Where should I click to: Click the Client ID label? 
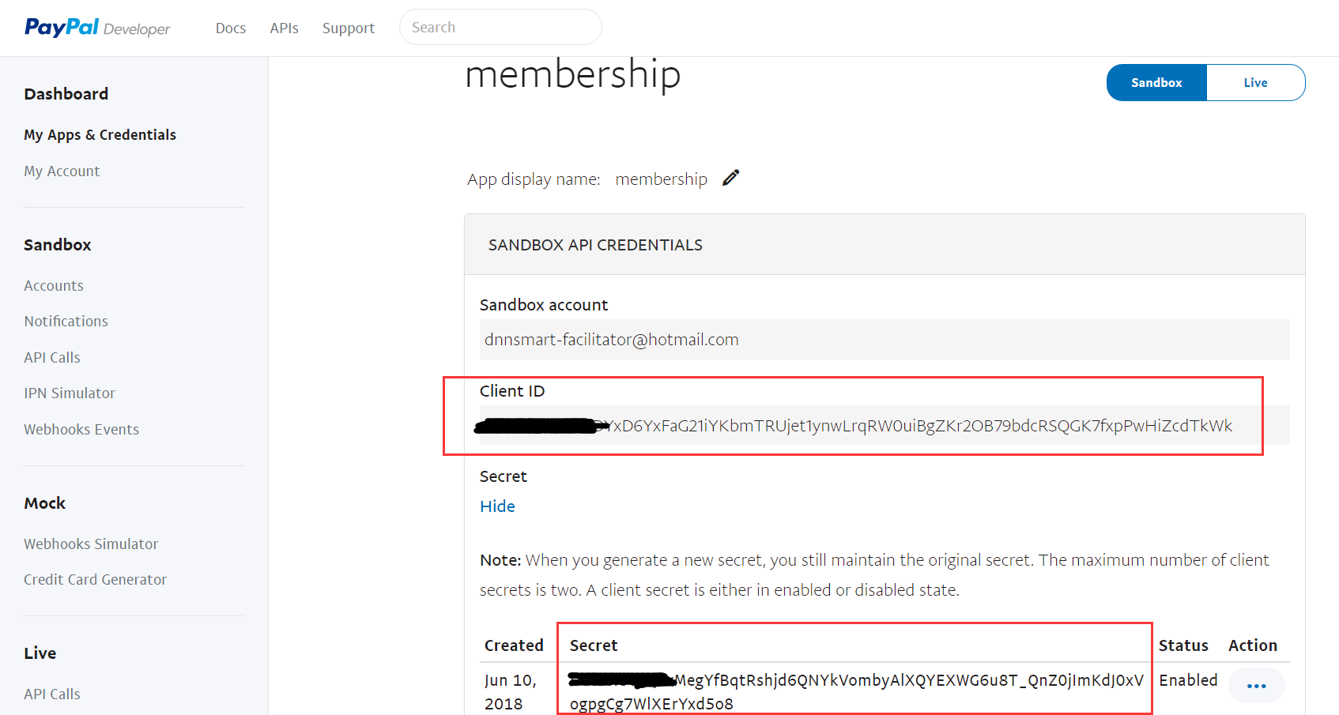click(x=512, y=391)
